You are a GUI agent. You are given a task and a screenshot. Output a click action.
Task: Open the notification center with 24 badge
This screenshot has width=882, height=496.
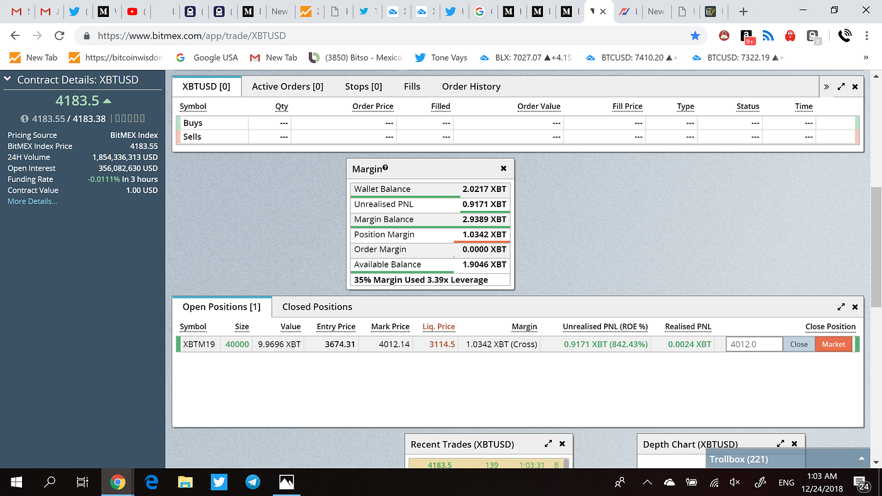[861, 483]
